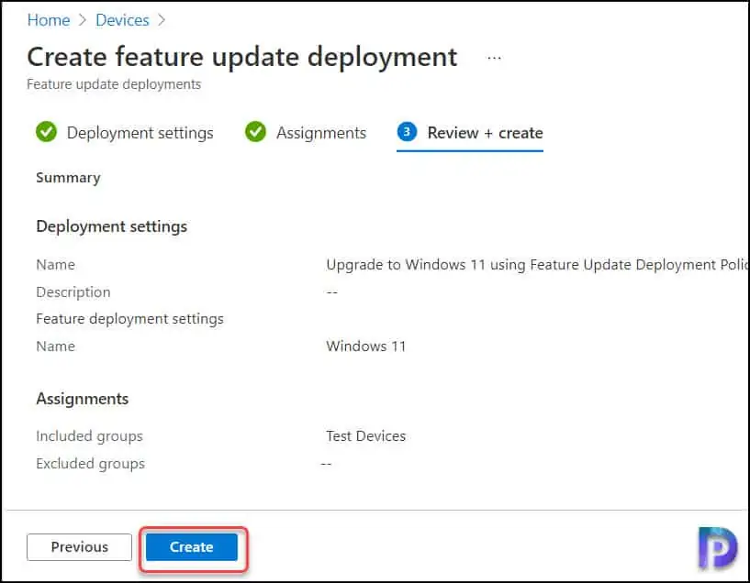Click the 'Excluded groups' label
The width and height of the screenshot is (750, 583).
point(90,464)
